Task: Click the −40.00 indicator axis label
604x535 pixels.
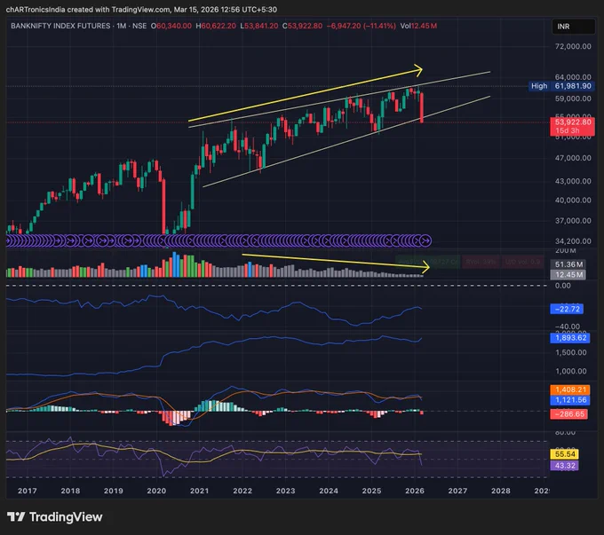Action: point(567,327)
